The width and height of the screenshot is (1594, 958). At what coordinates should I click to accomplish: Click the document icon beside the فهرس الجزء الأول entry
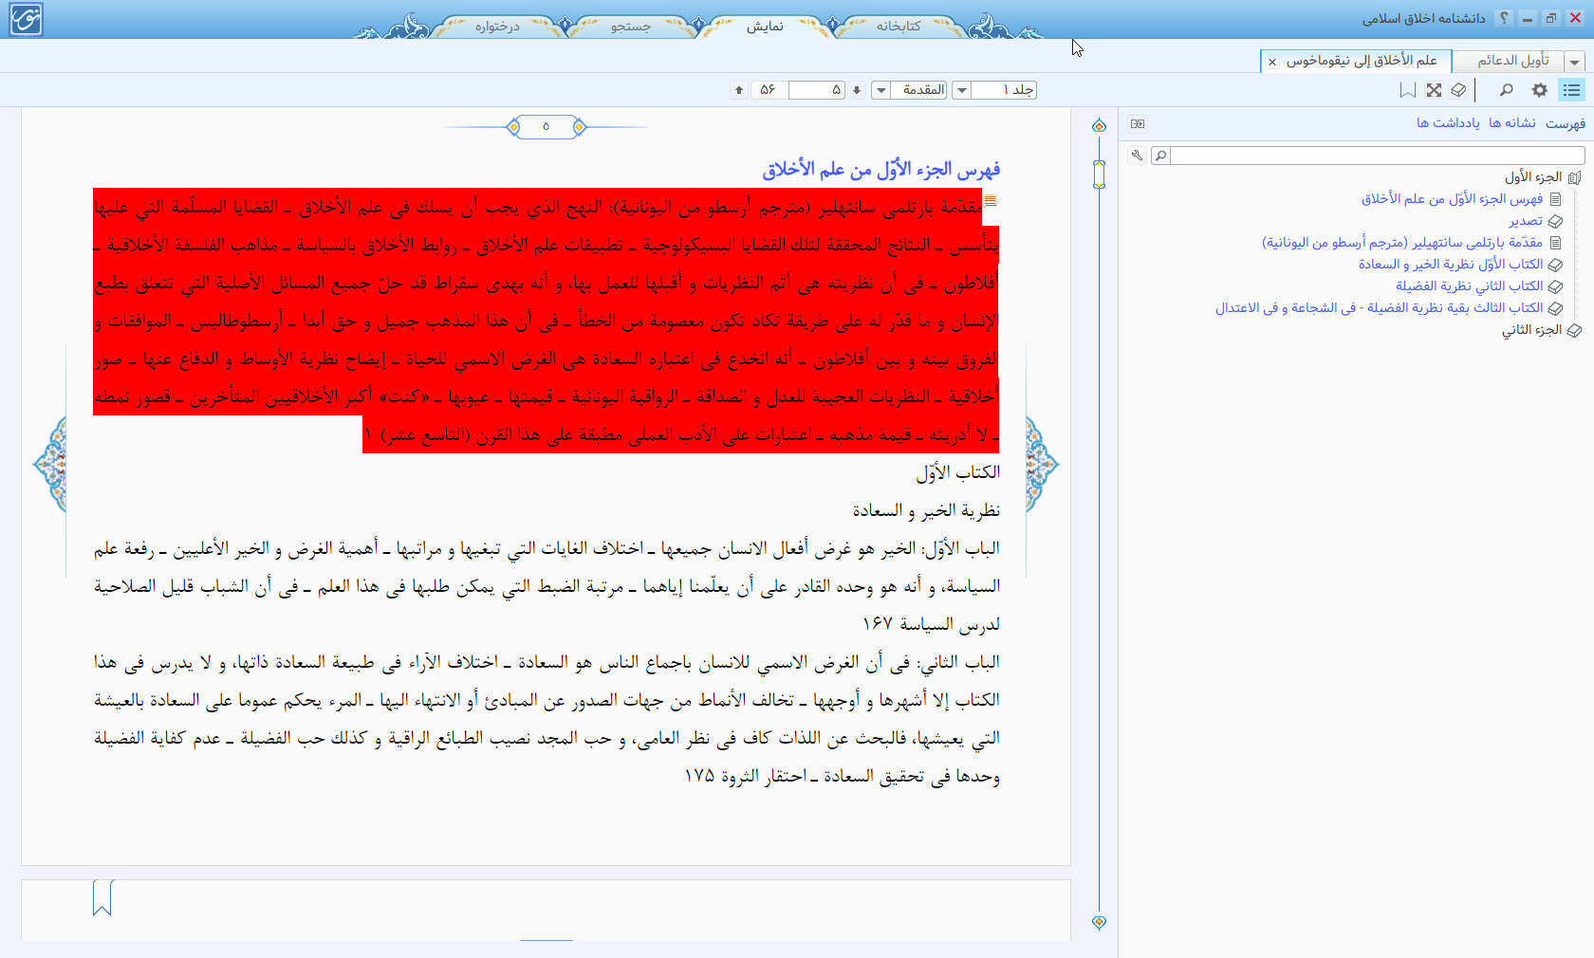(x=1555, y=199)
